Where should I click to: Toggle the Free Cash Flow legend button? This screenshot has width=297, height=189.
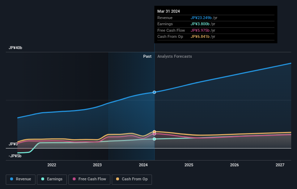pos(89,179)
